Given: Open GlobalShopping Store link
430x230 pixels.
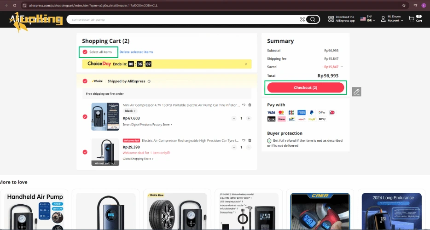Looking at the screenshot, I should 138,159.
